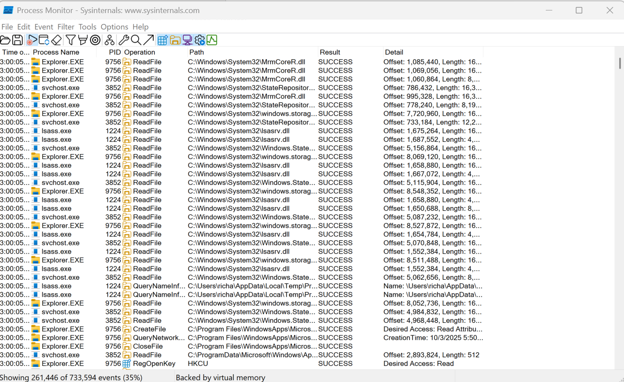This screenshot has height=382, width=624.
Task: Toggle Show Profiling Events toolbar button
Action: pos(212,40)
